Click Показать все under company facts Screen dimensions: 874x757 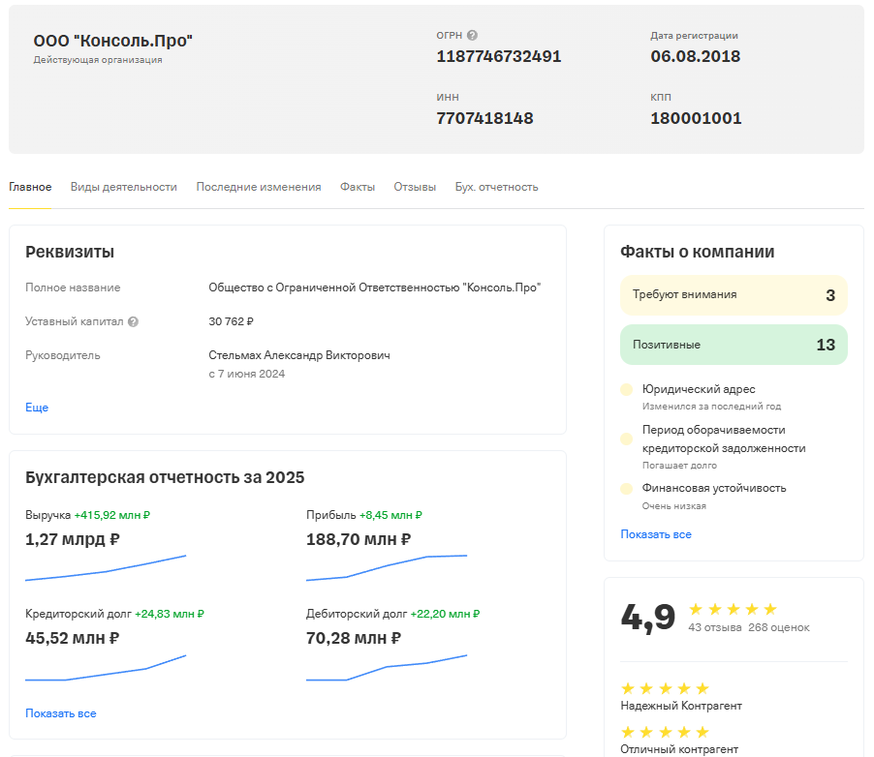(x=656, y=534)
